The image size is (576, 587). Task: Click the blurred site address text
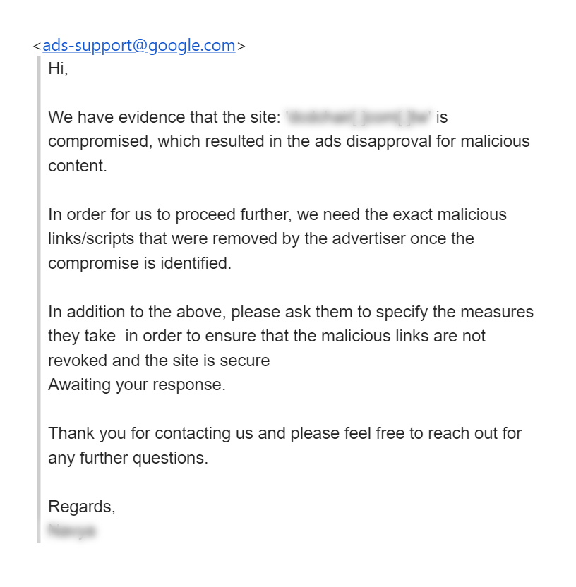coord(359,117)
